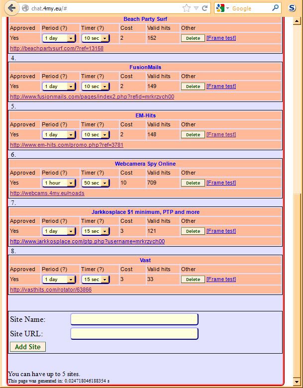
Task: Click into the Site URL field
Action: click(x=134, y=334)
